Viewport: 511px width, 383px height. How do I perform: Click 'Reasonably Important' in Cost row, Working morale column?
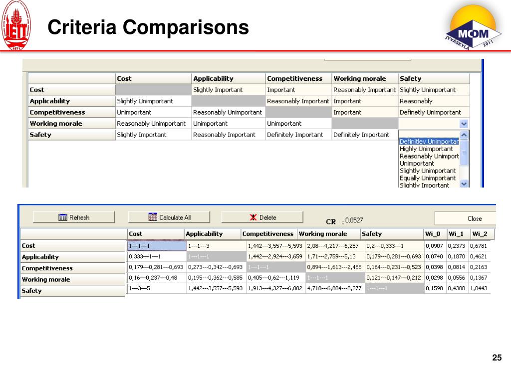pyautogui.click(x=364, y=90)
